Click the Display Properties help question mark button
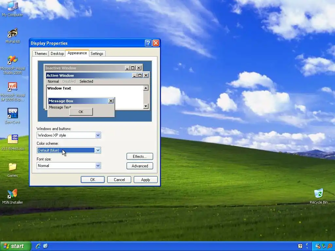Viewport: 335px width, 251px height. click(x=148, y=43)
